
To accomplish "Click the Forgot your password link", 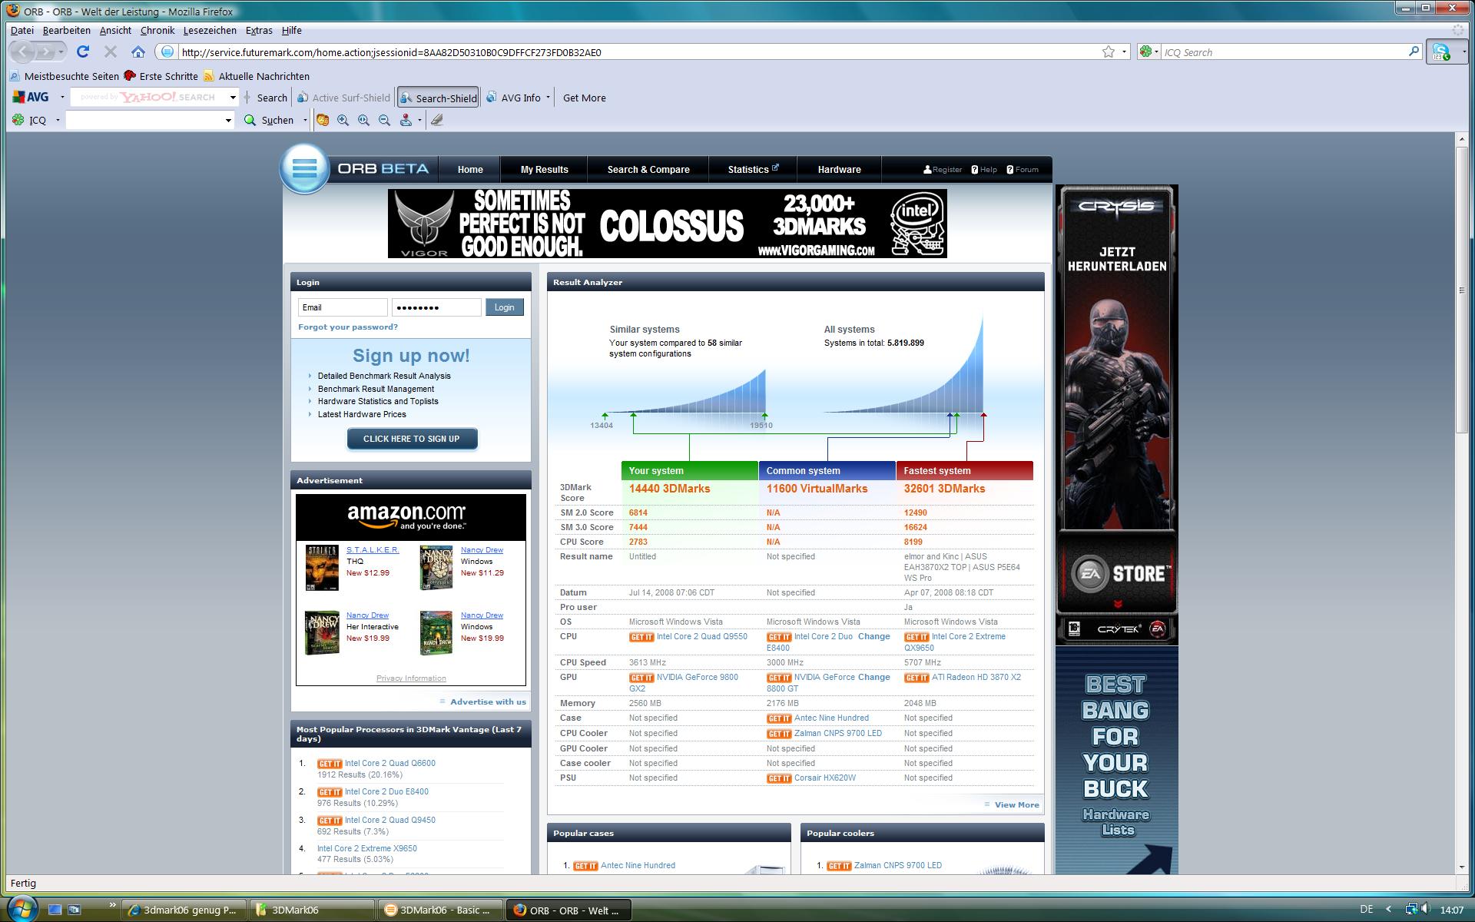I will pos(347,327).
